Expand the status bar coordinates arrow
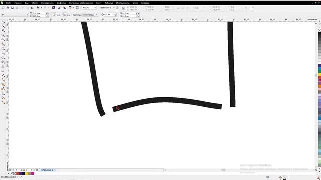 click(x=21, y=177)
